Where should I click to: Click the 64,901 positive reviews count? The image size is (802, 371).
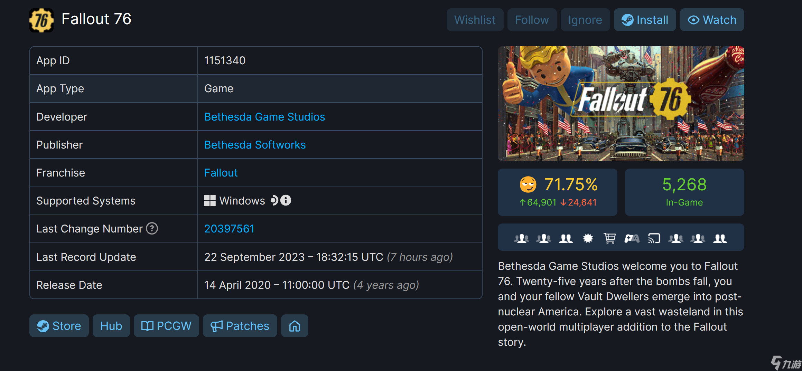[538, 202]
